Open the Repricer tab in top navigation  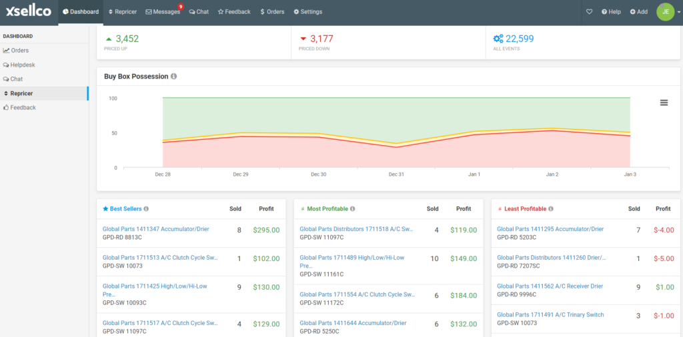122,12
